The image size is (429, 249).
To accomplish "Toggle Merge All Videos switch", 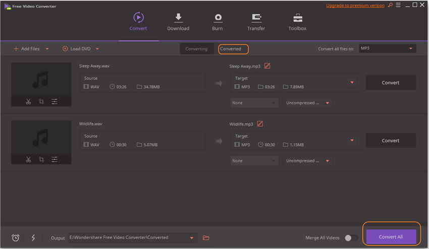I will point(351,238).
